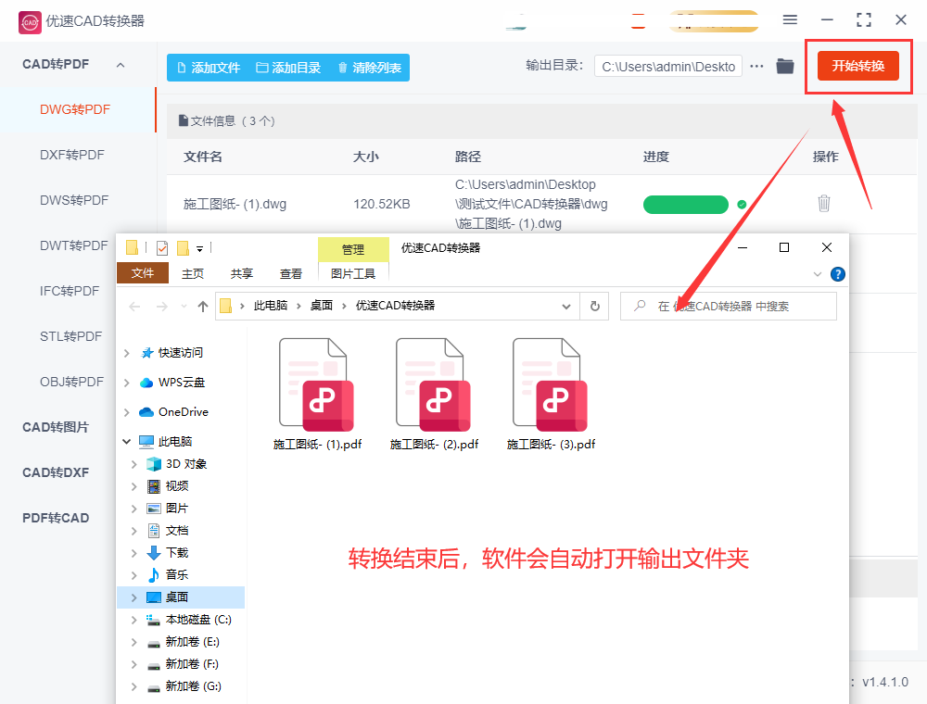Expand the Explorer ribbon chevron
This screenshot has height=704, width=927.
tap(818, 274)
